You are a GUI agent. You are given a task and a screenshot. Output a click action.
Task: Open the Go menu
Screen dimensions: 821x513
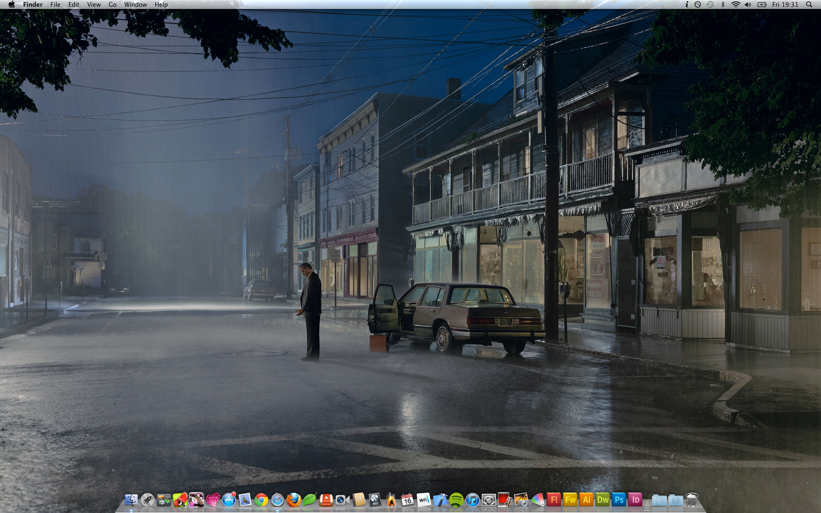[112, 4]
